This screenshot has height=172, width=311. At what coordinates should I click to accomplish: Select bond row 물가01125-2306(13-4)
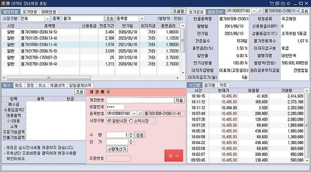tap(91, 38)
